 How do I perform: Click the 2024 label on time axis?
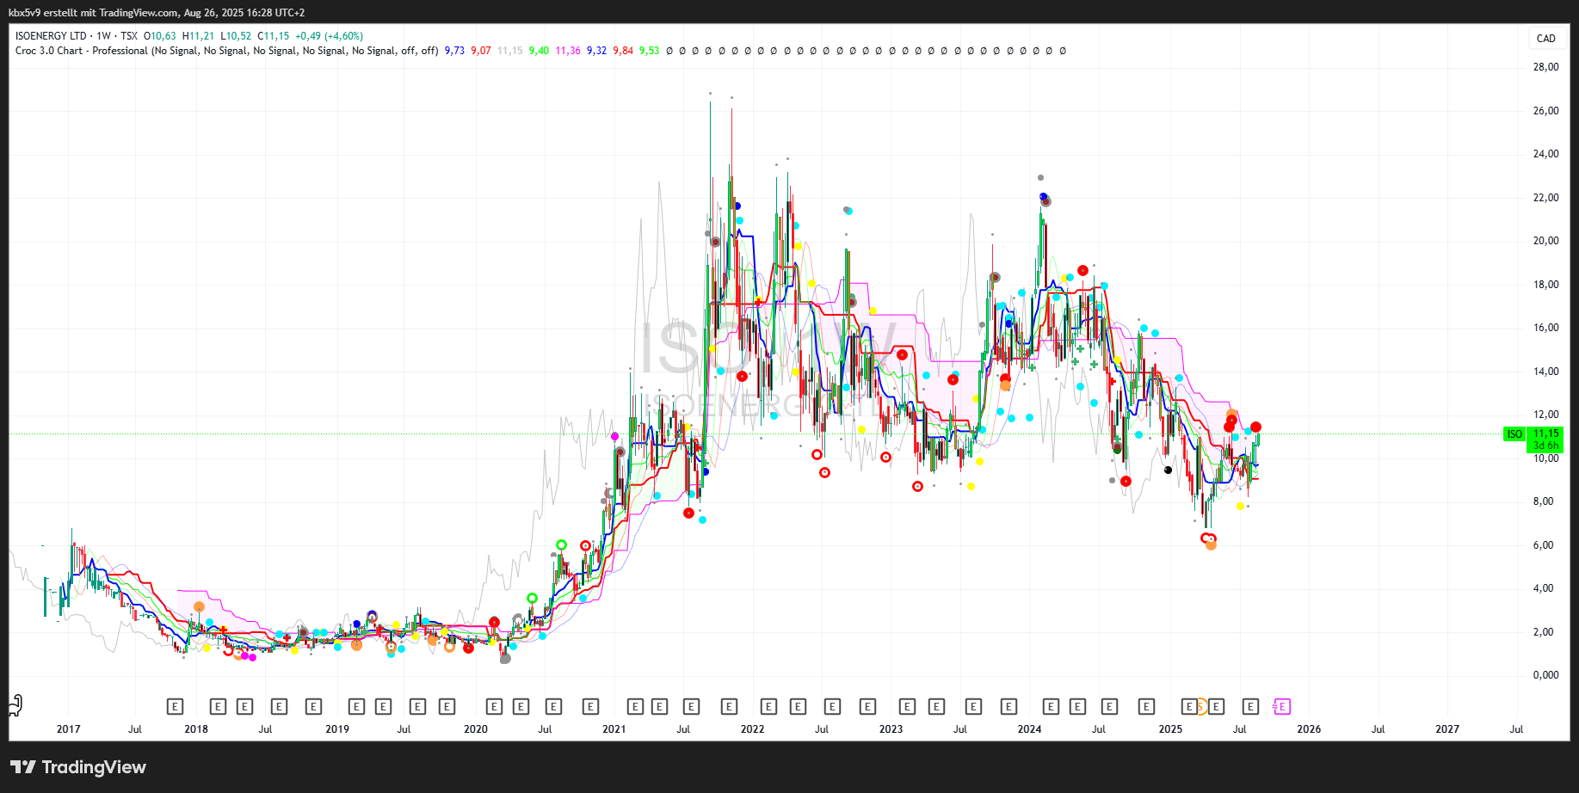[x=1029, y=729]
